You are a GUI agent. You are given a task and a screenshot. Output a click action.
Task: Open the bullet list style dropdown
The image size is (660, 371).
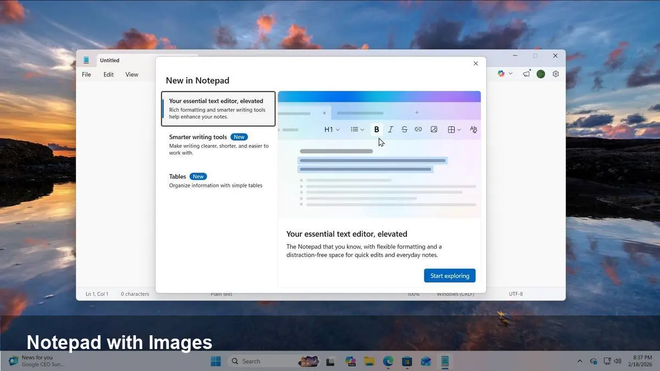[x=356, y=129]
